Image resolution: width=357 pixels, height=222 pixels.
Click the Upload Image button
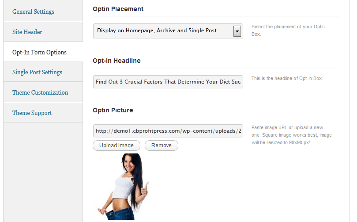click(x=116, y=145)
